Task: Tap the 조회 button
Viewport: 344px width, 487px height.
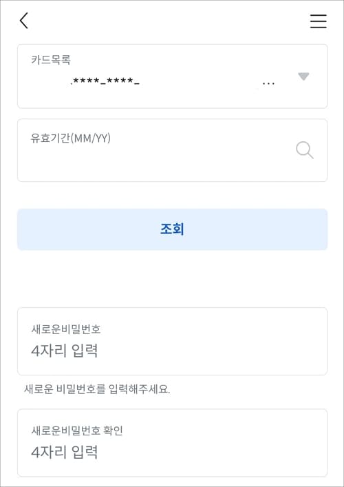Action: coord(172,229)
